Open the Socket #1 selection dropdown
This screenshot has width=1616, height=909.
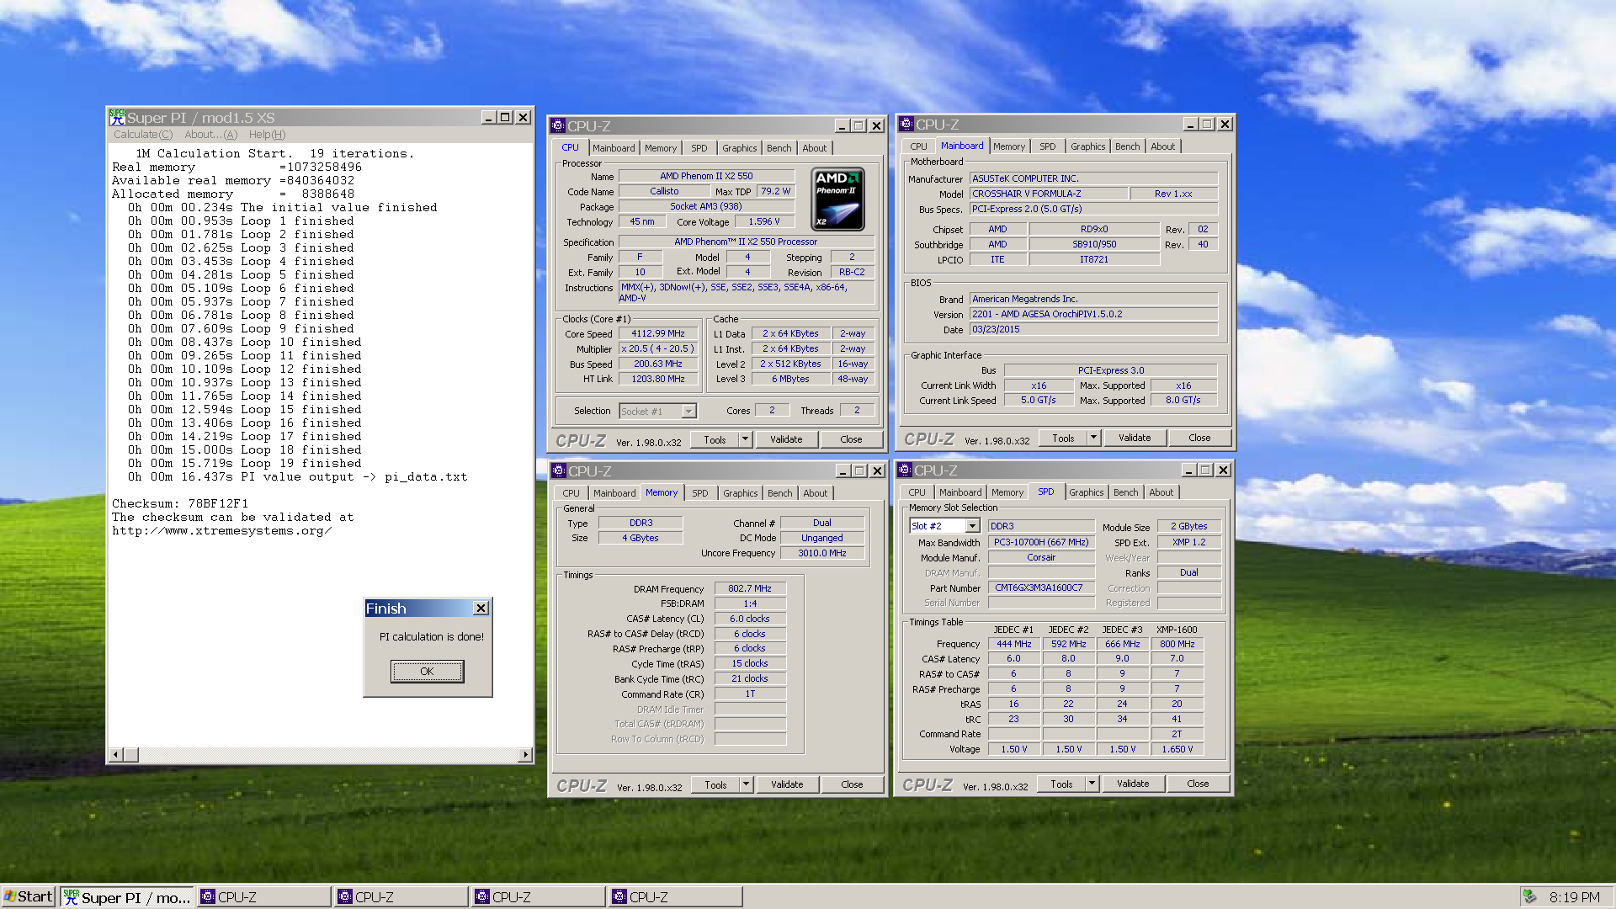(689, 412)
